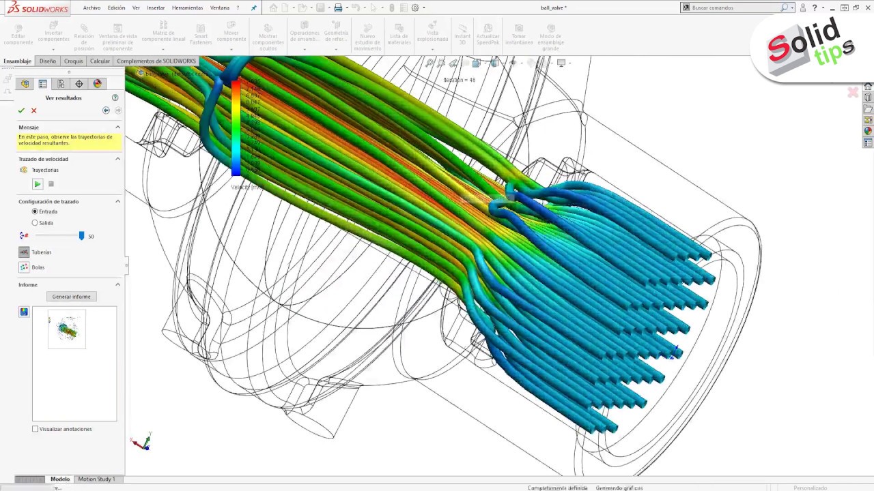
Task: Go back with the blue arrow
Action: click(106, 110)
